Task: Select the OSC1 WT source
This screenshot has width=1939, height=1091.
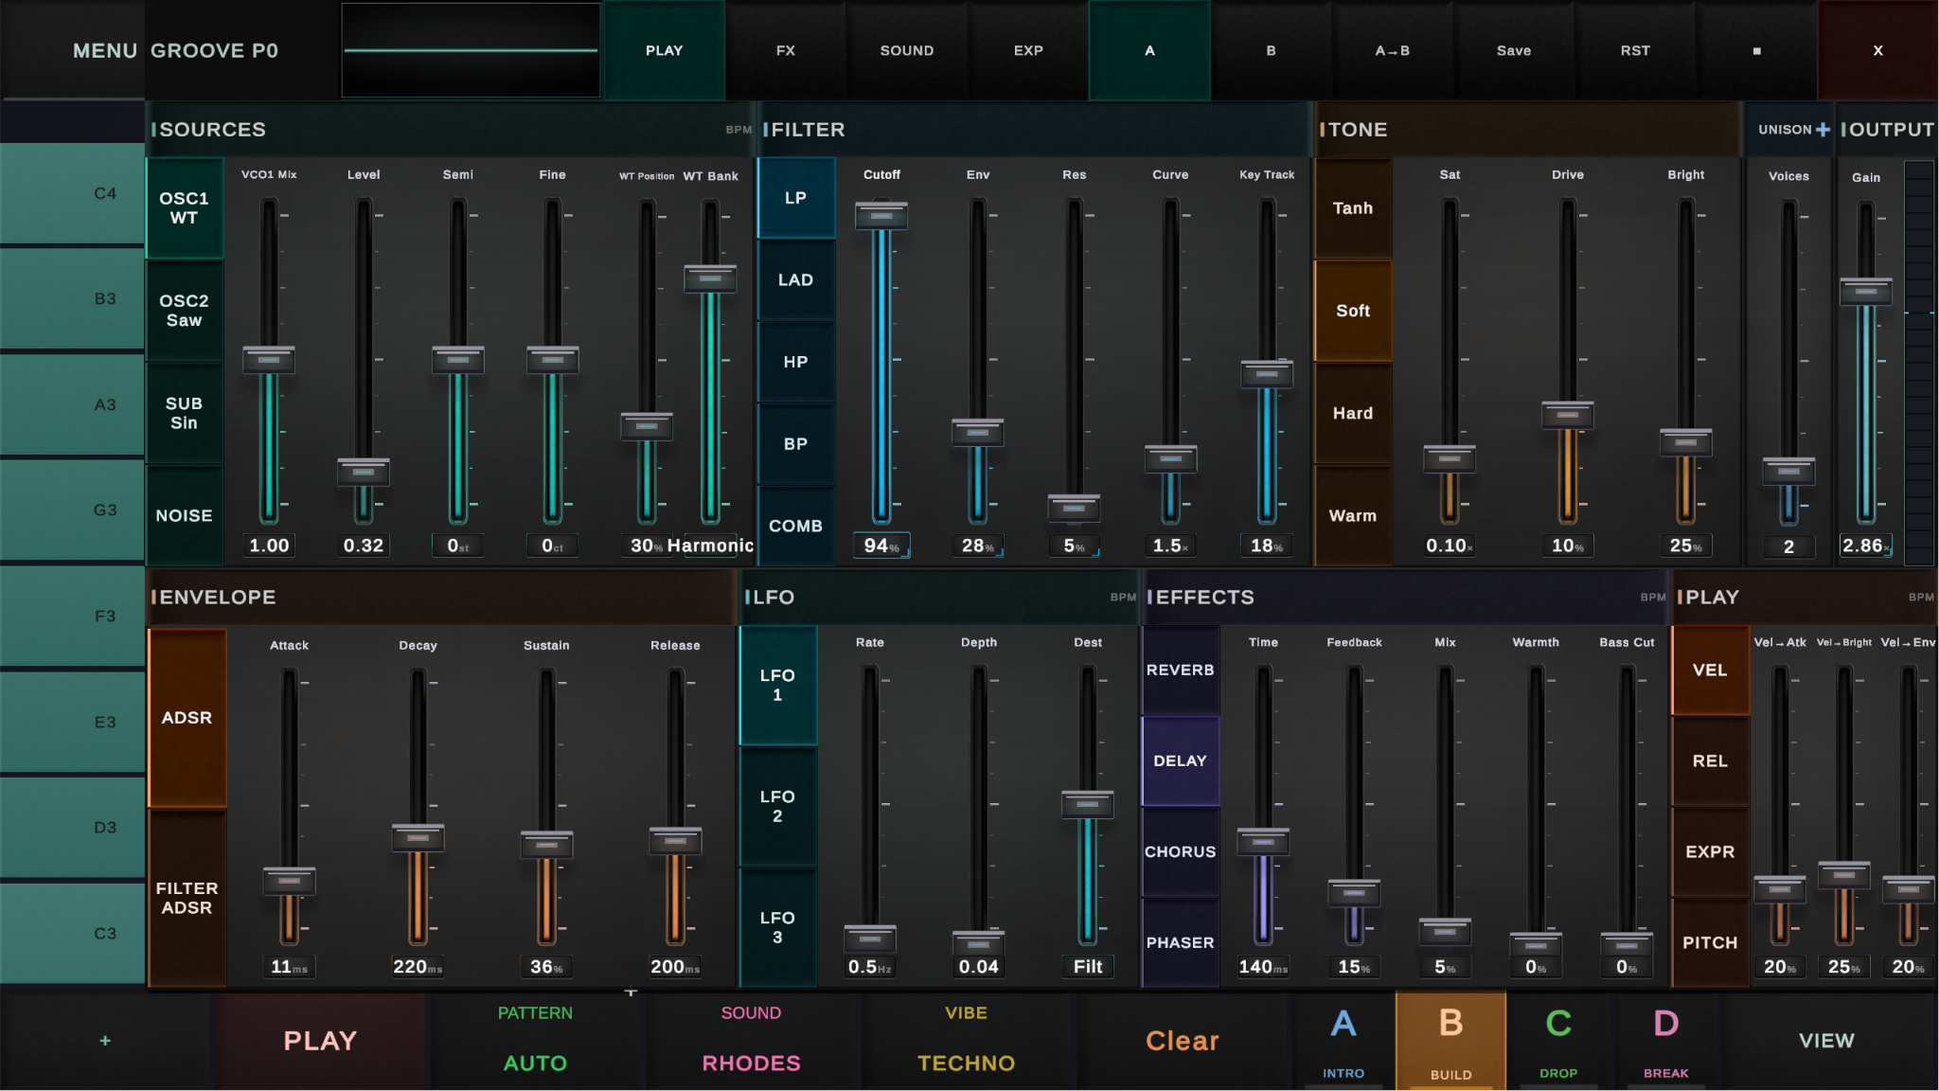Action: point(185,208)
